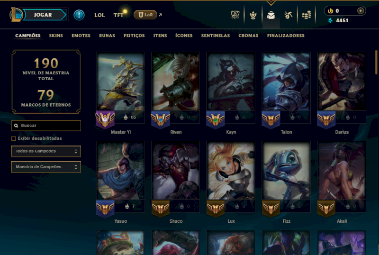The height and width of the screenshot is (255, 379).
Task: Open the loot hextech crafting icon
Action: pyautogui.click(x=289, y=15)
